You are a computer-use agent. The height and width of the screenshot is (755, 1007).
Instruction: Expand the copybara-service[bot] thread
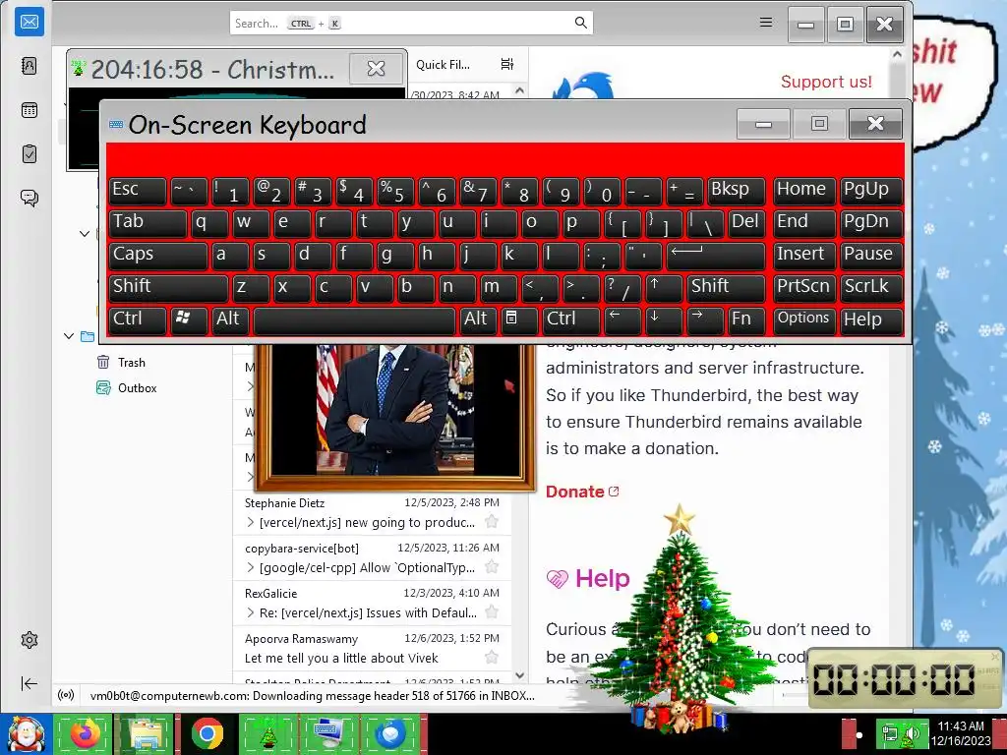click(251, 567)
